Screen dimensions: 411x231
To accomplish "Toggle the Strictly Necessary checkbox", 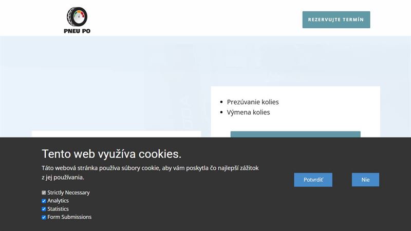I will coord(44,193).
